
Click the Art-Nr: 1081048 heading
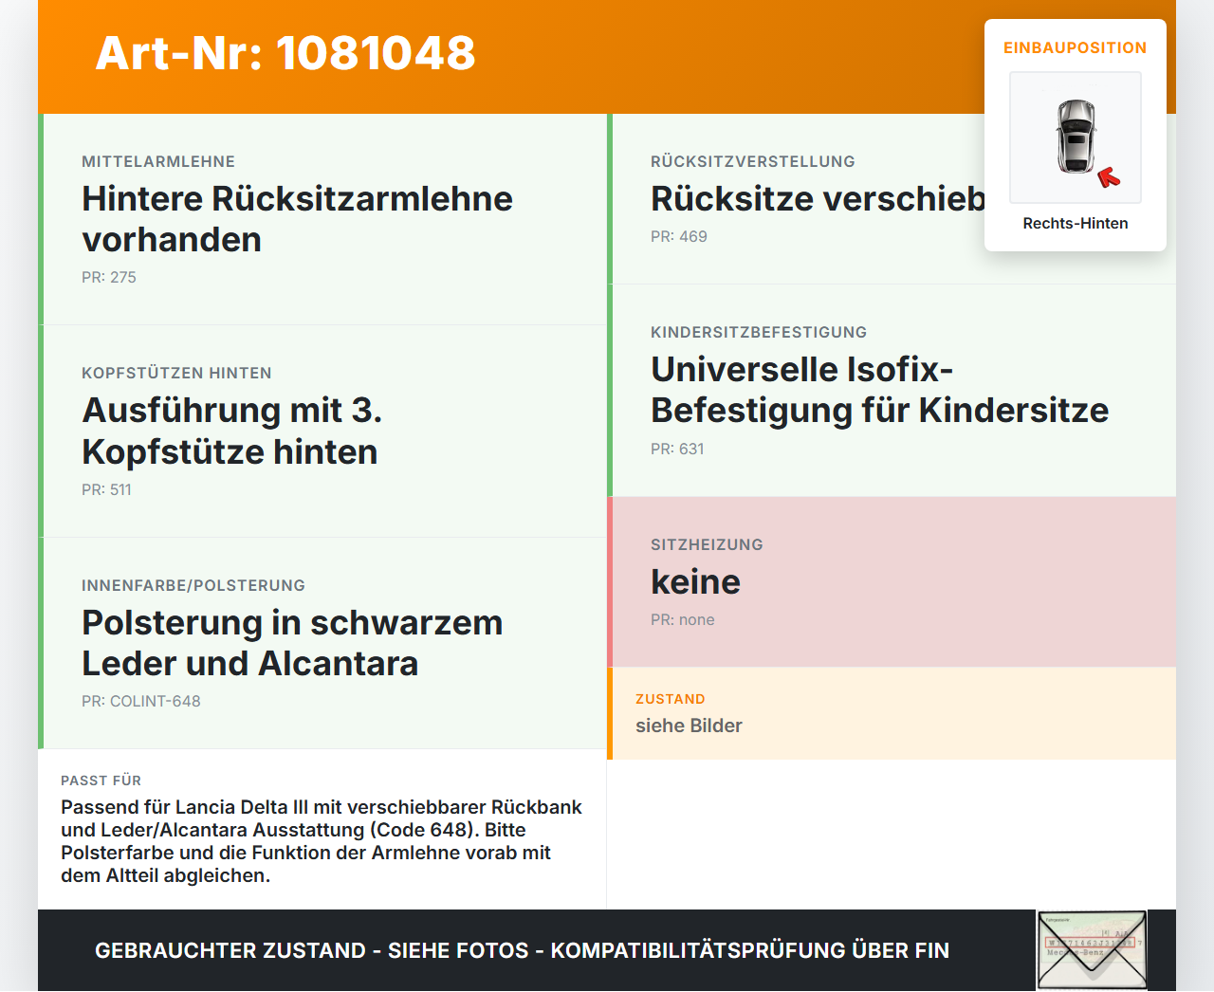click(x=285, y=53)
